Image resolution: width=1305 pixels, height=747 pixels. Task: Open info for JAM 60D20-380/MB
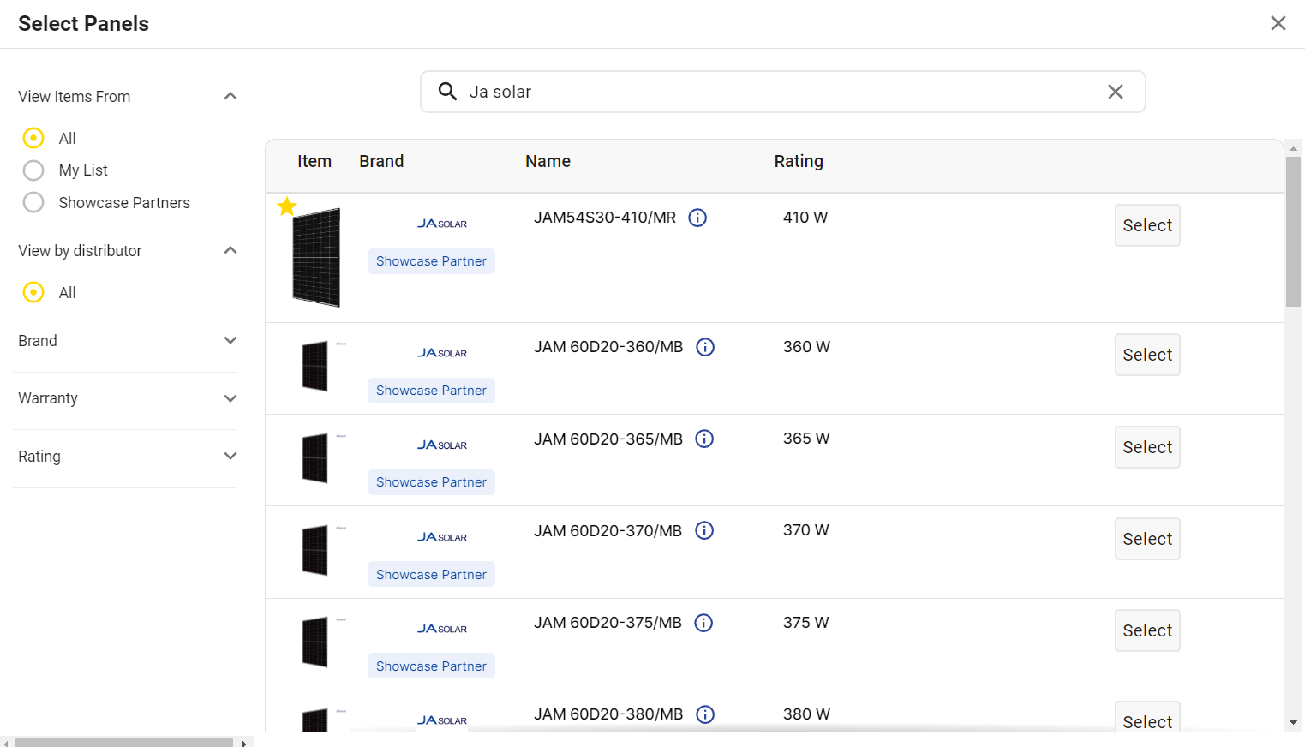705,714
